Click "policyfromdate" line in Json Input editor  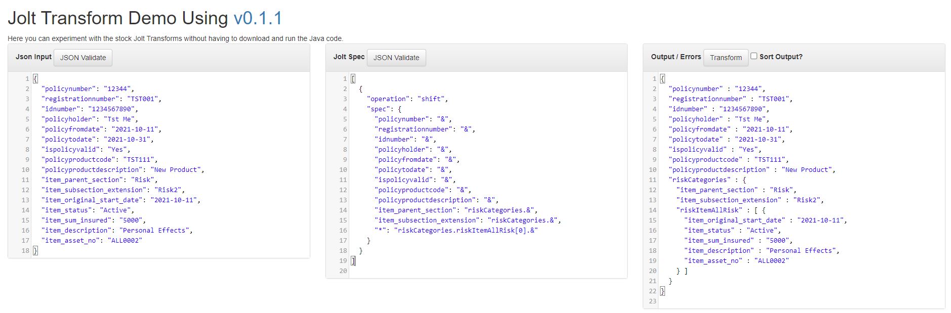click(101, 129)
